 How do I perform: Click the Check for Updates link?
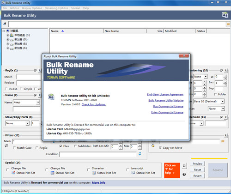click(x=94, y=104)
